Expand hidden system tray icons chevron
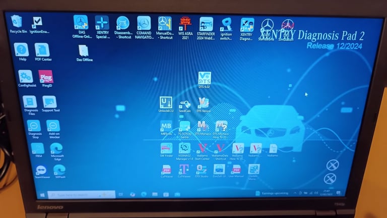The image size is (387, 218). tap(295, 193)
